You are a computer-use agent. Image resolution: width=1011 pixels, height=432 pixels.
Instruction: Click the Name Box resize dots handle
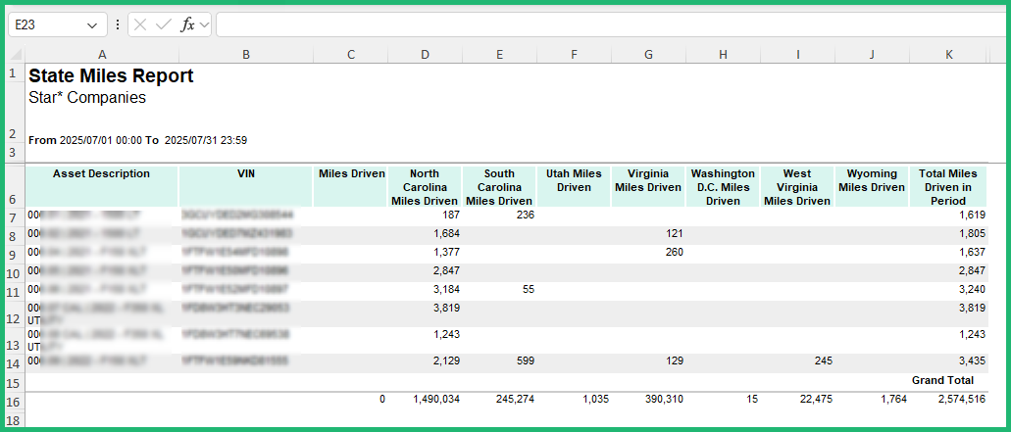pos(118,25)
